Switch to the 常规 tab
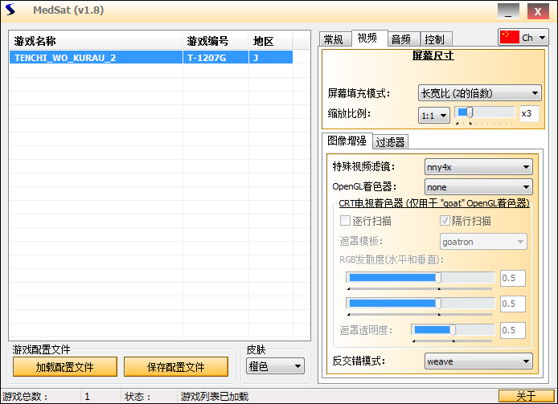Viewport: 558px width, 404px height. pos(333,39)
